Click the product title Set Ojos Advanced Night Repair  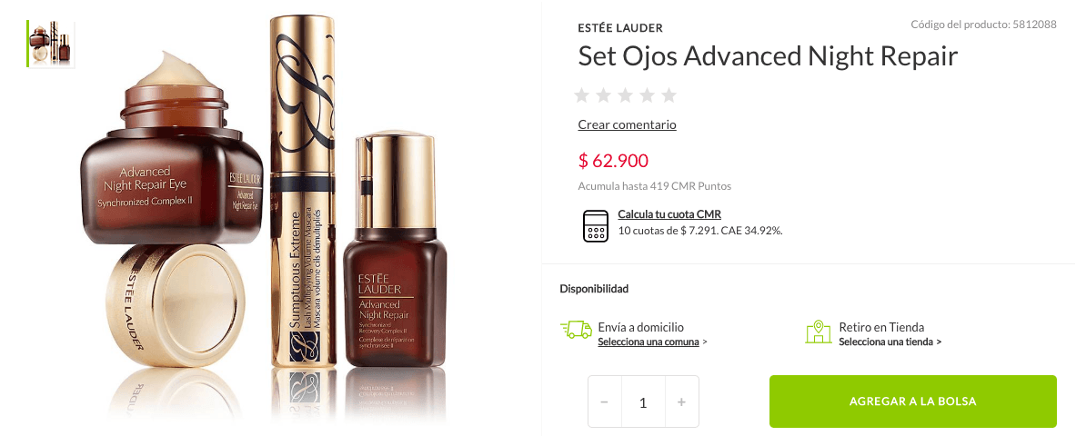click(x=767, y=57)
